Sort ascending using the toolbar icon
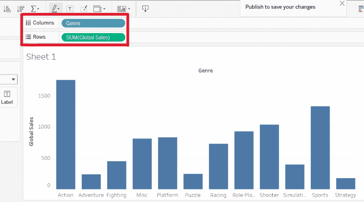This screenshot has width=364, height=202. (x=7, y=9)
